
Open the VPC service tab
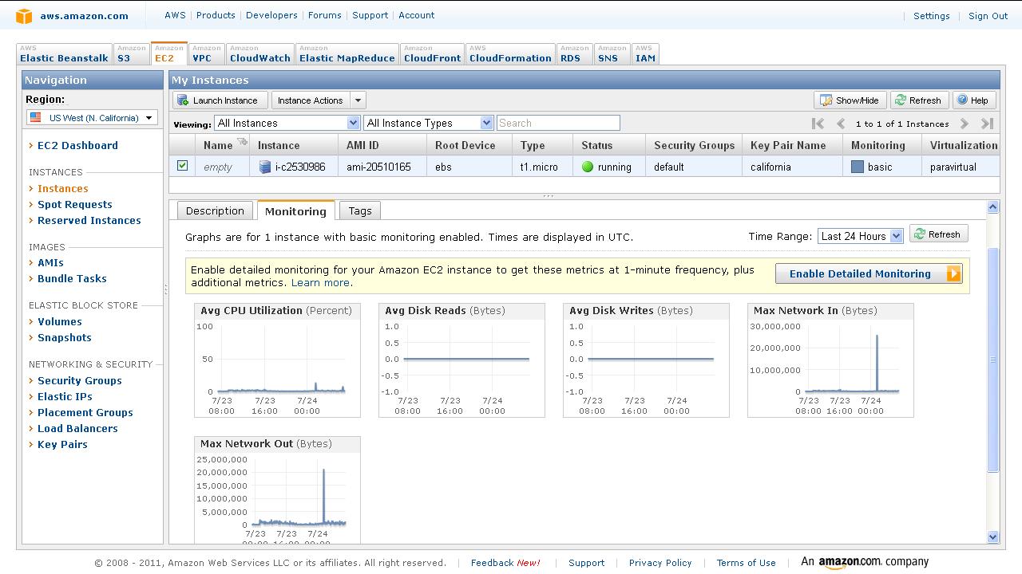[x=207, y=53]
